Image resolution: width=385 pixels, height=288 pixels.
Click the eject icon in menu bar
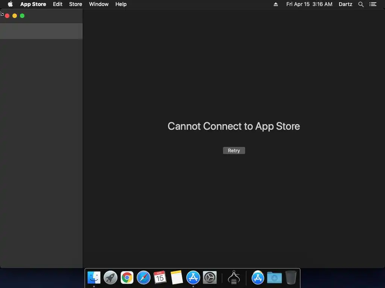(x=276, y=4)
